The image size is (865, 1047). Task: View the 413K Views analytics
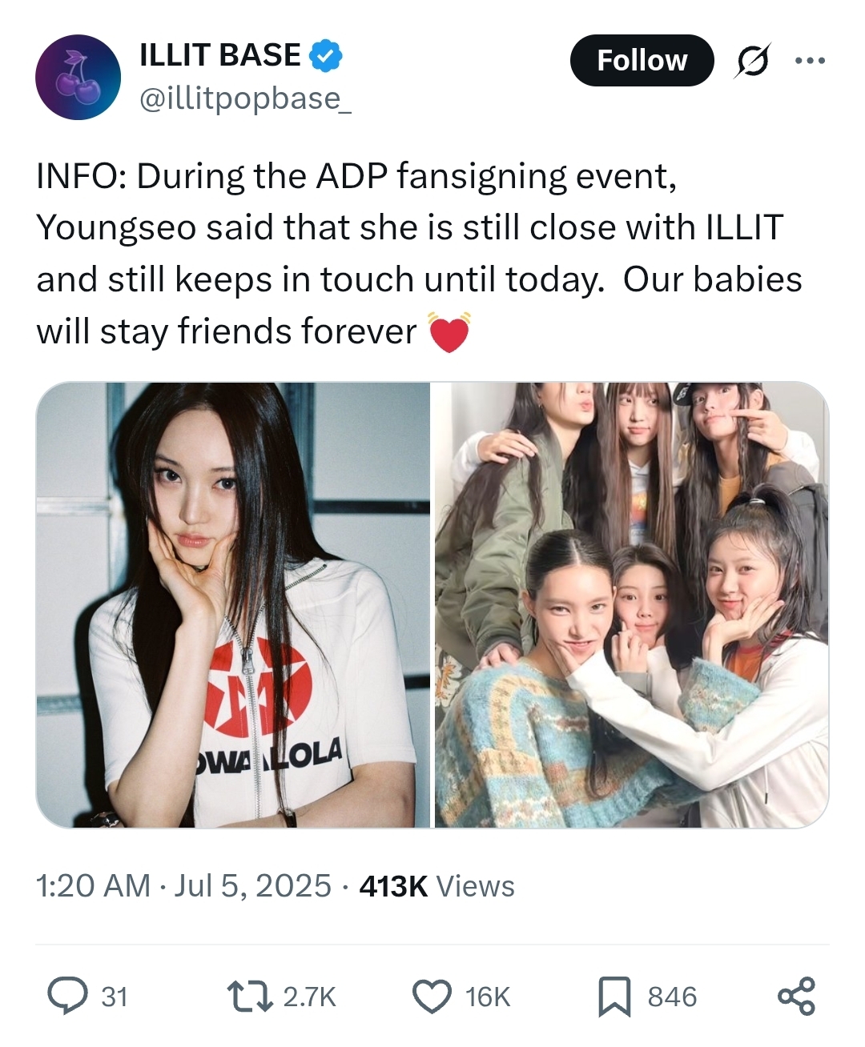click(x=437, y=886)
